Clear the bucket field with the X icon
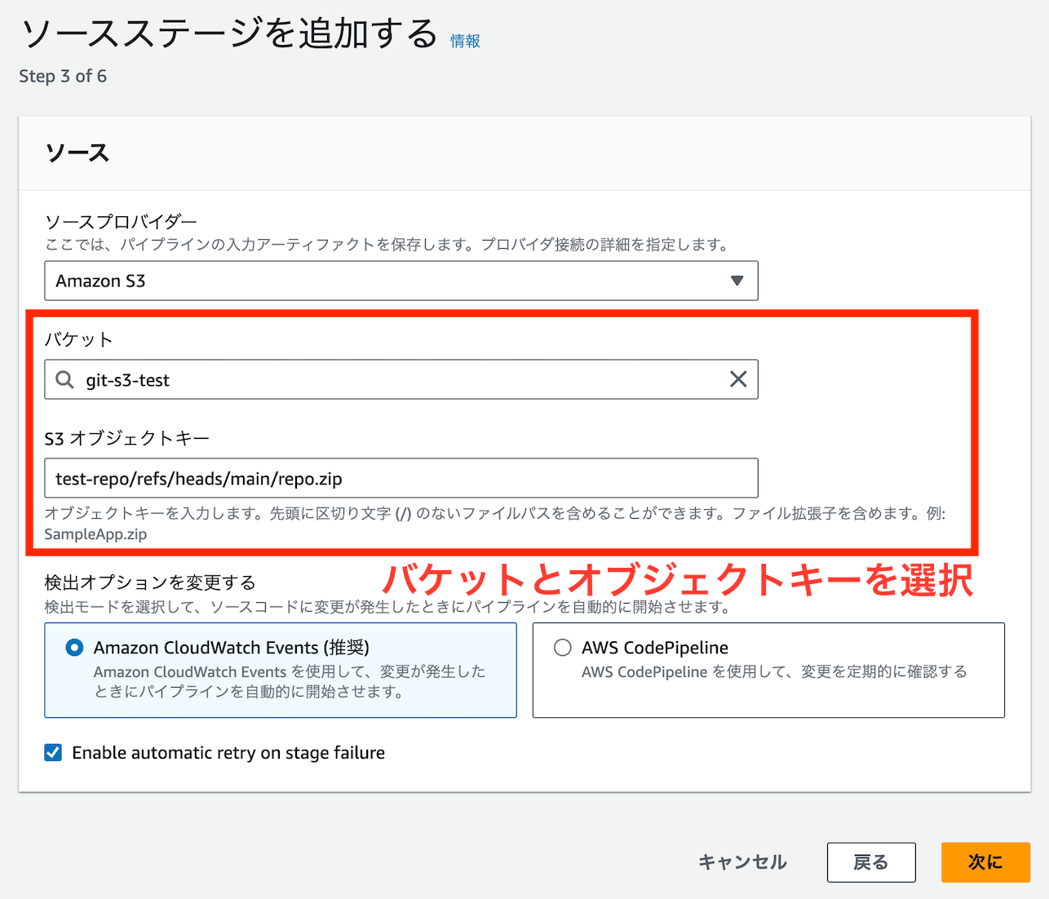The height and width of the screenshot is (899, 1049). pyautogui.click(x=737, y=379)
